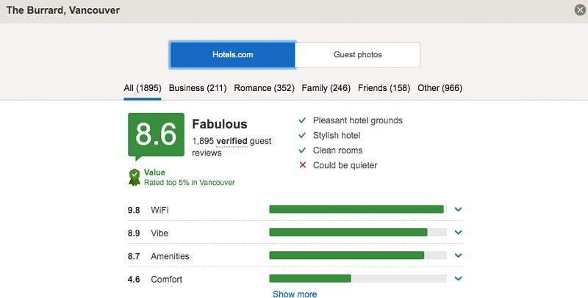The image size is (588, 298).
Task: Click green checkmark beside Pleasant hotel grounds
Action: [301, 120]
